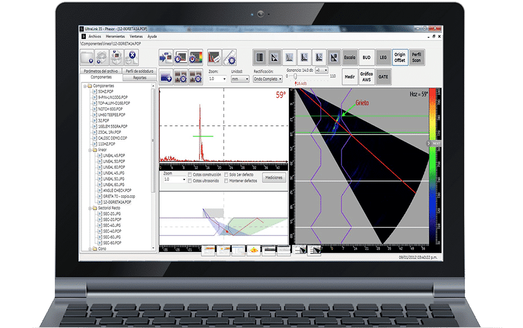Activate the Origin OffSet tool
Screen dimensions: 523x328
tap(400, 58)
